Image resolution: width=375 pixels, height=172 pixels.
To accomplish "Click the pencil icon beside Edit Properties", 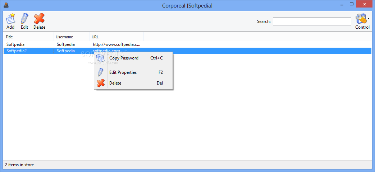I will click(100, 72).
